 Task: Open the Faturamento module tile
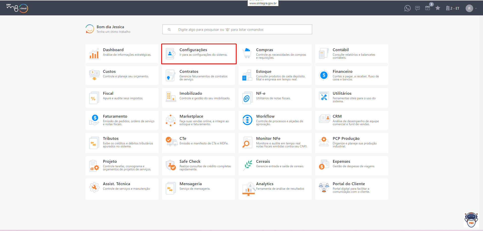click(122, 120)
